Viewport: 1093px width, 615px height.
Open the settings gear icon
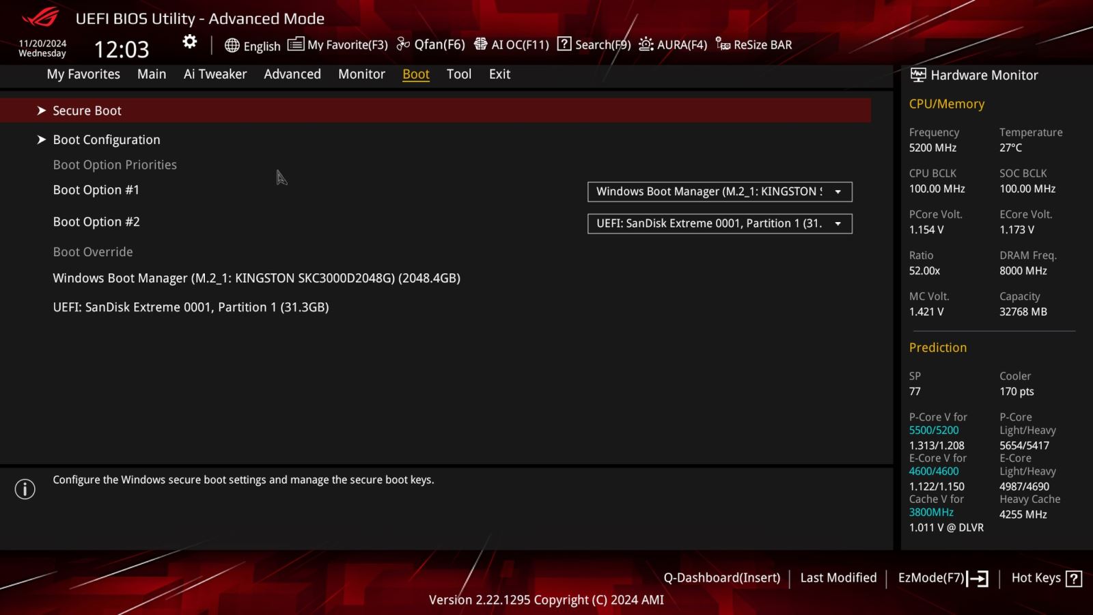(x=190, y=42)
